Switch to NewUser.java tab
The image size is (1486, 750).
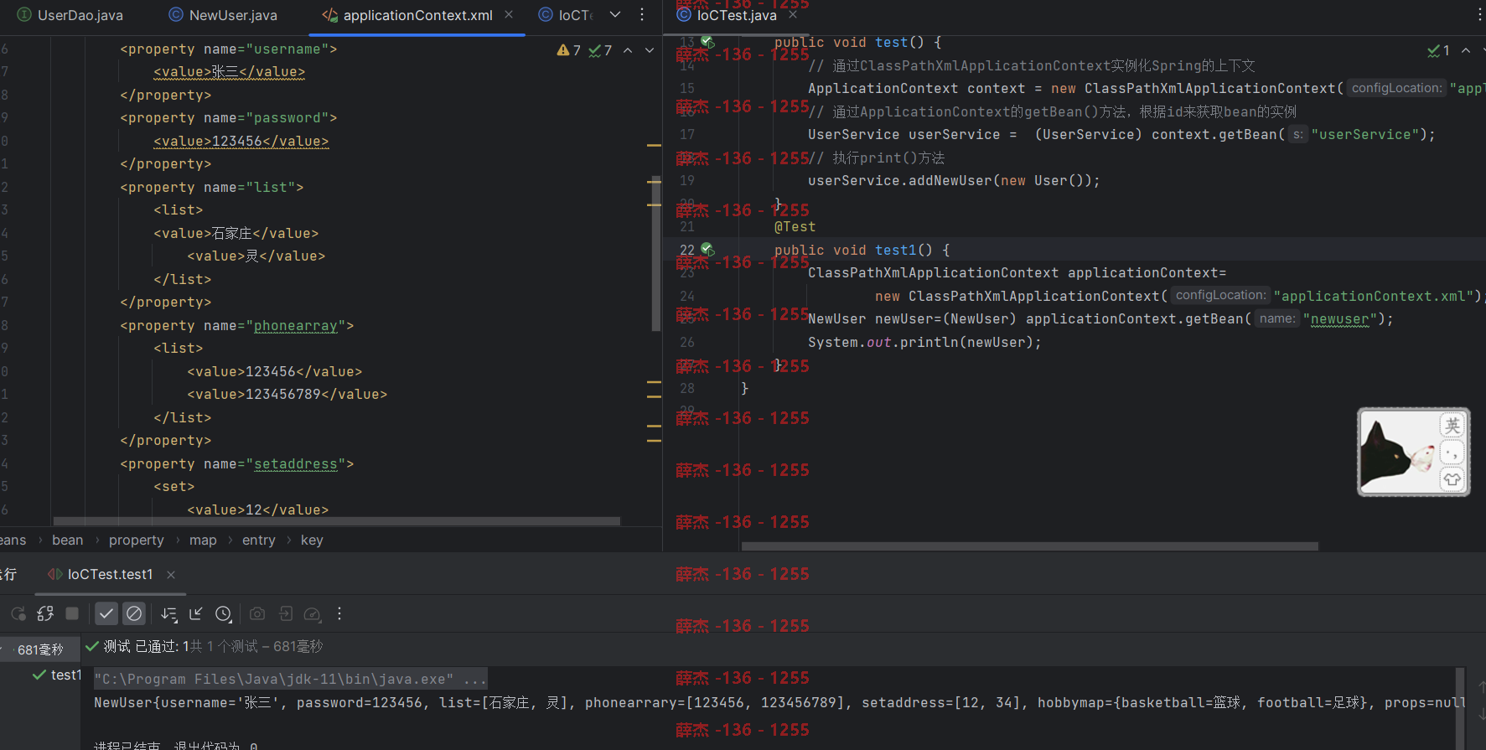coord(223,15)
